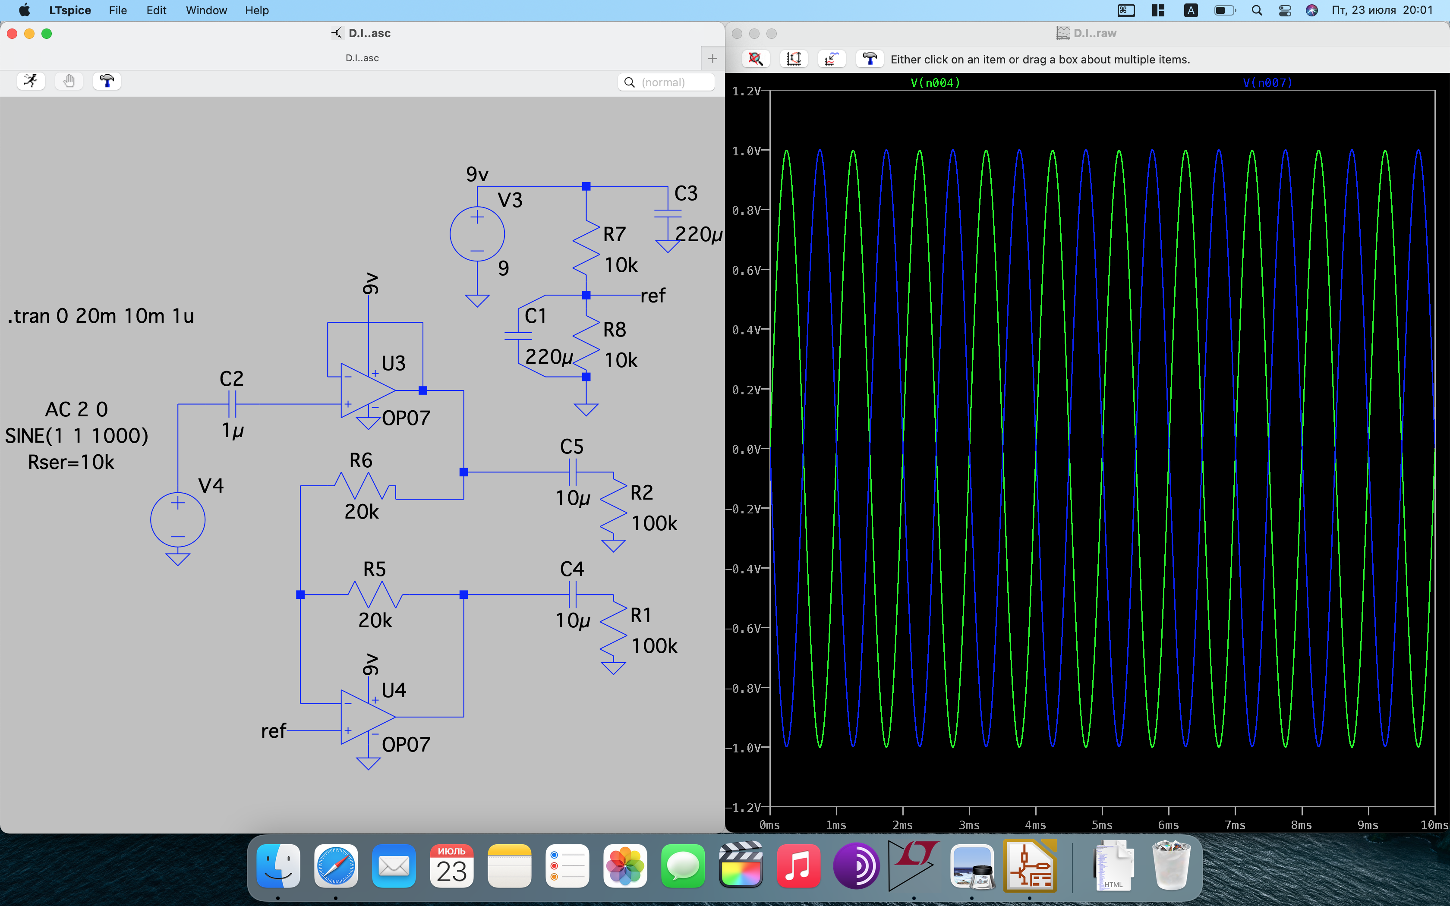This screenshot has width=1450, height=906.
Task: Select the V(n007) blue trace label
Action: point(1267,83)
